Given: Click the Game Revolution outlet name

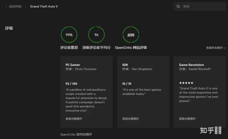Looking at the screenshot, I should (x=192, y=65).
